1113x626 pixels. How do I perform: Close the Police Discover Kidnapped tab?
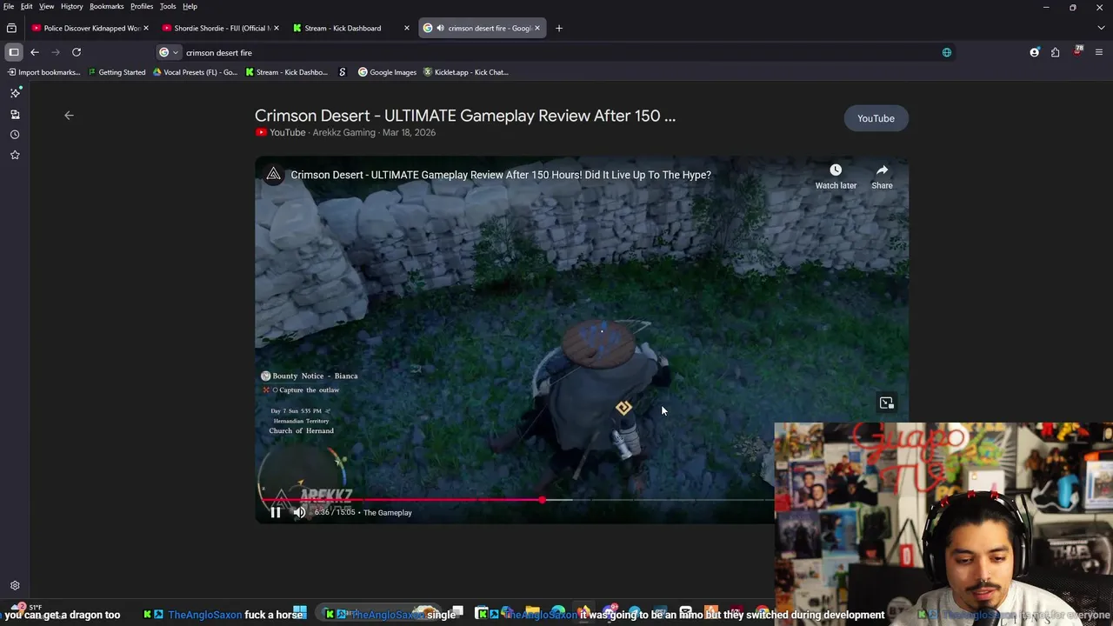click(x=145, y=28)
